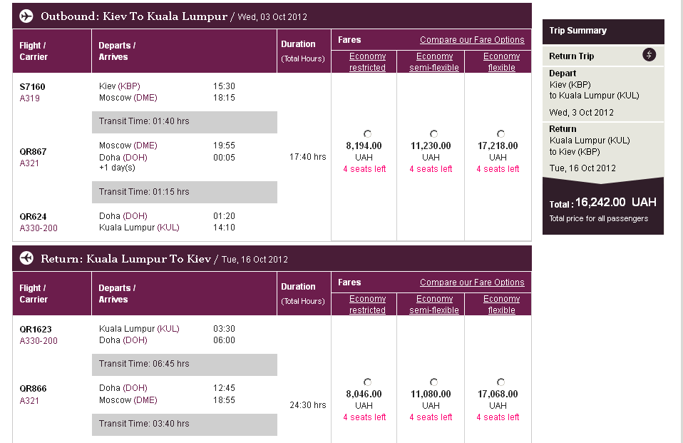
Task: Select outbound Economy flexible fare 17,218.00
Action: tap(501, 134)
